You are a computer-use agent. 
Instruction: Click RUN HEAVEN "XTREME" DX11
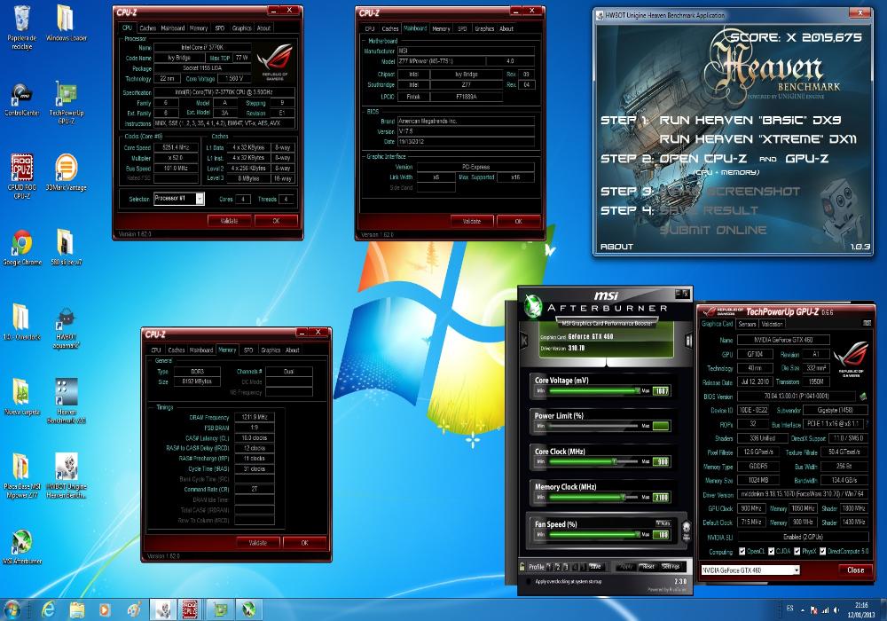[757, 139]
